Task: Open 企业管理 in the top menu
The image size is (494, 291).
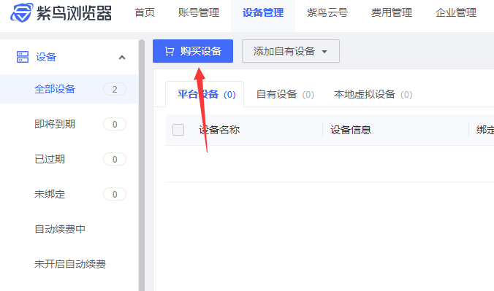Action: click(x=456, y=12)
